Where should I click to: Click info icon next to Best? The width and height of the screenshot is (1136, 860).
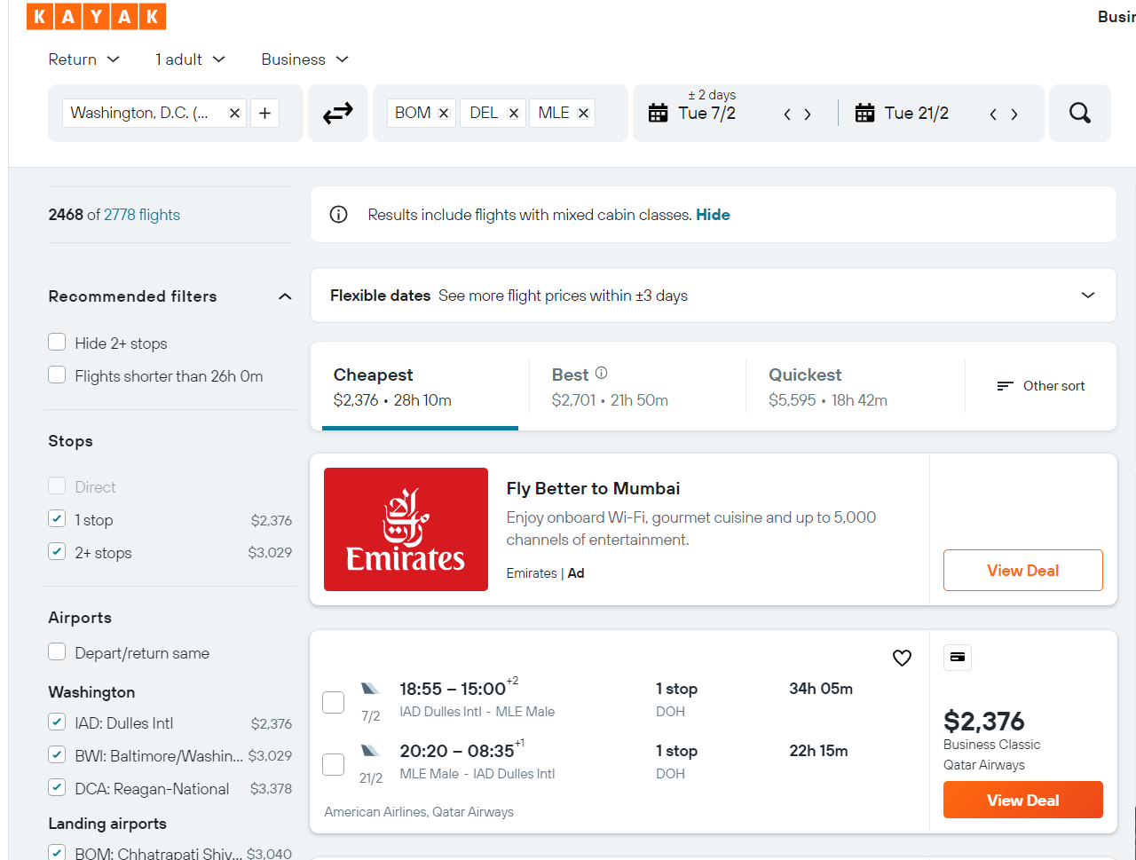pyautogui.click(x=602, y=374)
